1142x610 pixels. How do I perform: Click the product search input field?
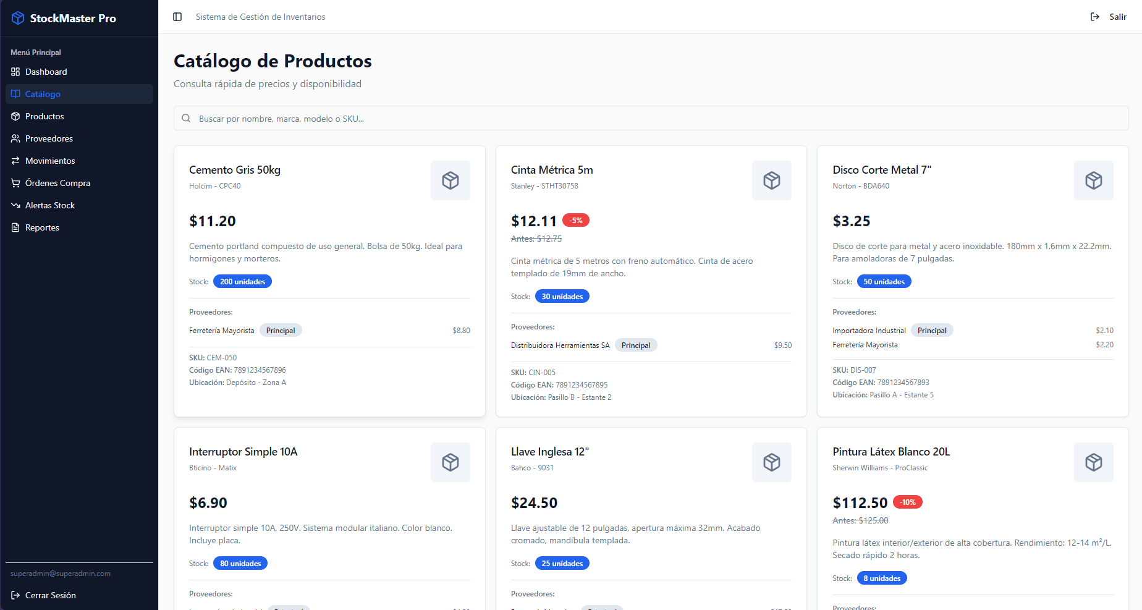[433, 118]
